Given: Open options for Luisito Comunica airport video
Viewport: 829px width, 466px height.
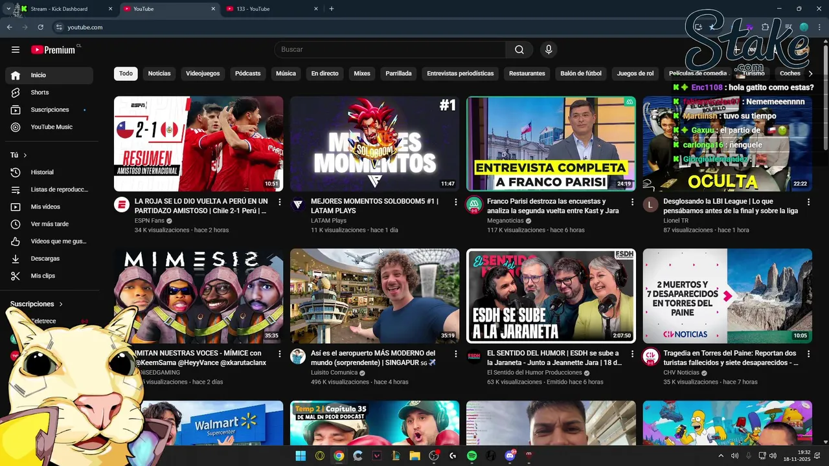Looking at the screenshot, I should 455,355.
